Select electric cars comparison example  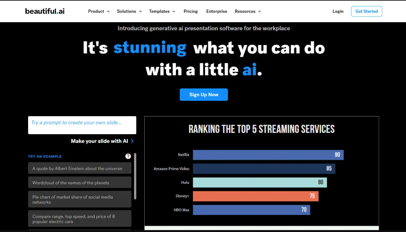coord(80,219)
